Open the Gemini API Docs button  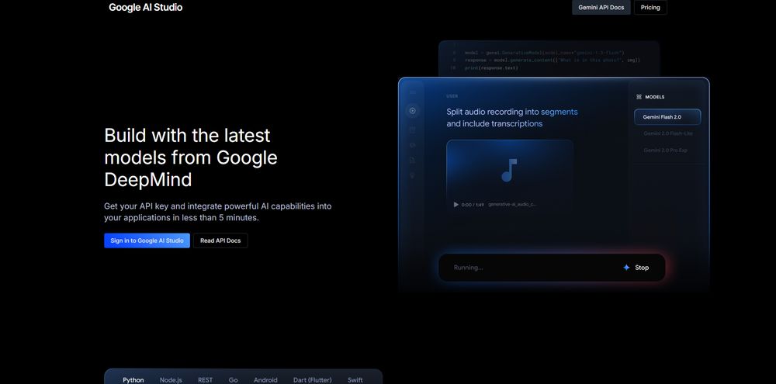point(601,8)
